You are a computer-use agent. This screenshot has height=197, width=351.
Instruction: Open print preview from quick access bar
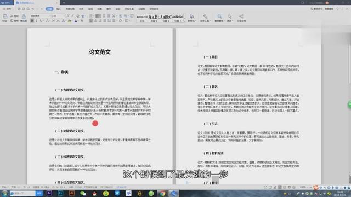28,9
